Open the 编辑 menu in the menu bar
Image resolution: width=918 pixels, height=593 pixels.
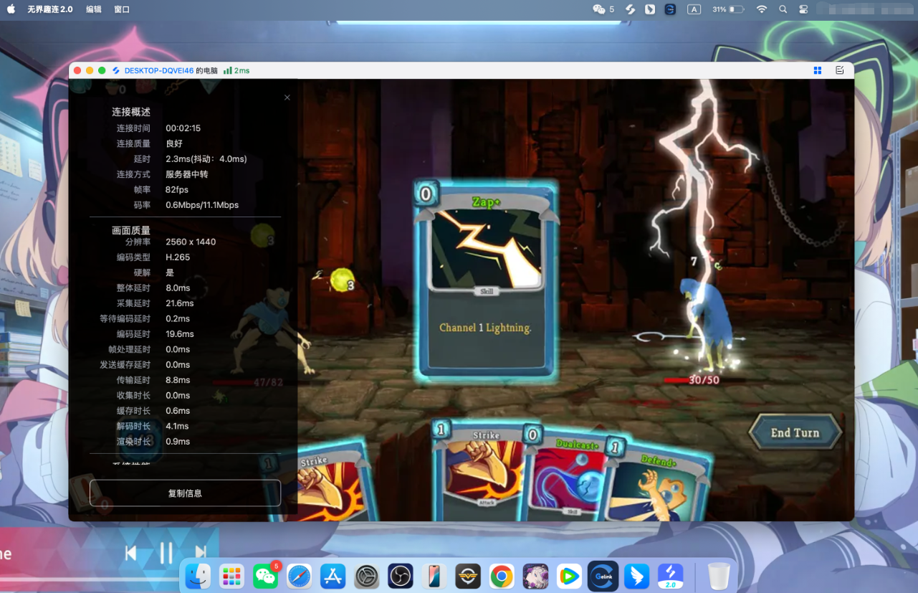tap(94, 9)
